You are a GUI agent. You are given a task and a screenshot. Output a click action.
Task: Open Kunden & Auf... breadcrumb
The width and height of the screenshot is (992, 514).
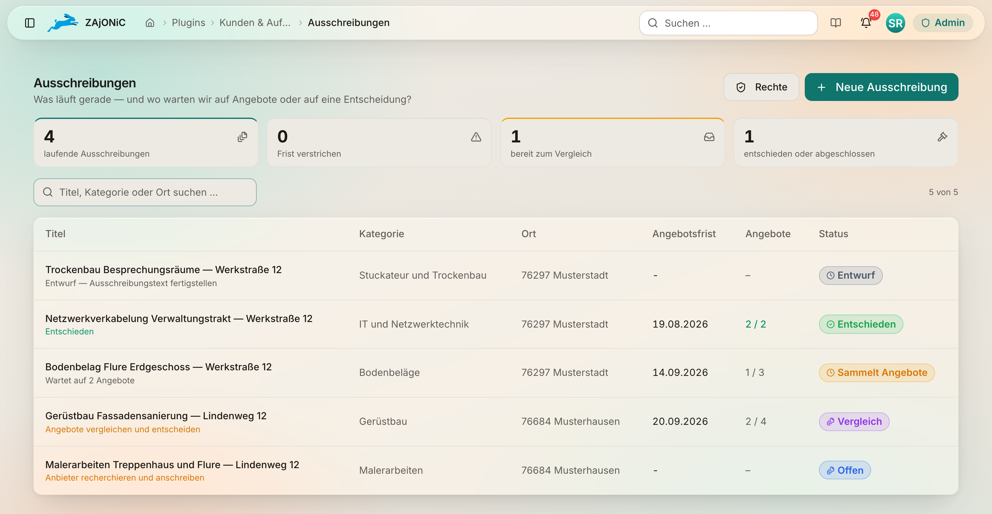[255, 23]
